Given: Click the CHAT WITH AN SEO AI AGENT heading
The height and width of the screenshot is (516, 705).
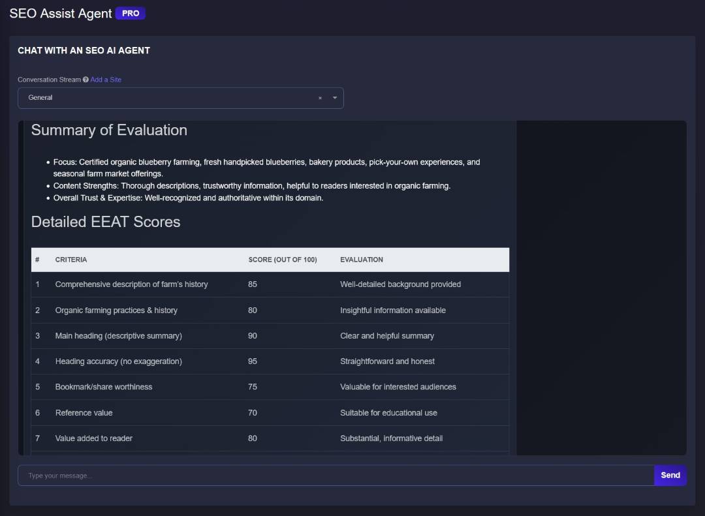Looking at the screenshot, I should click(84, 50).
